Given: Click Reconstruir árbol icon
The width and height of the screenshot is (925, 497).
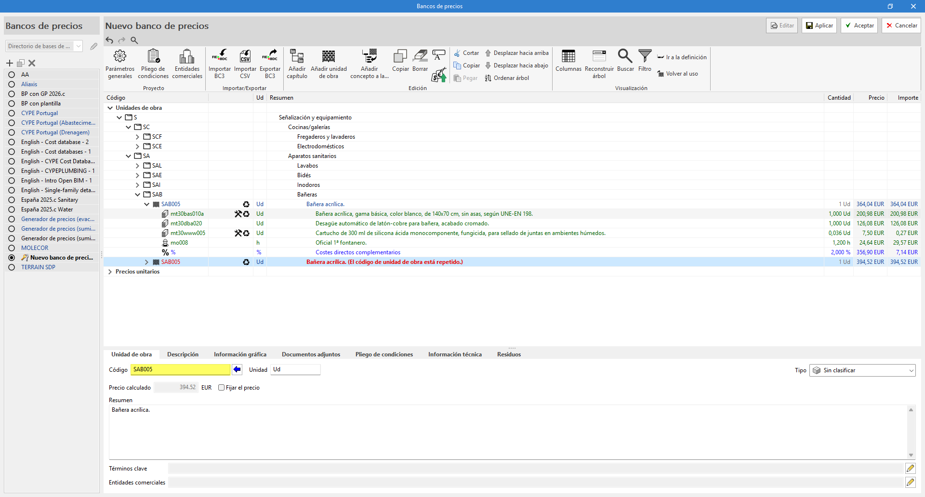Looking at the screenshot, I should pyautogui.click(x=599, y=63).
